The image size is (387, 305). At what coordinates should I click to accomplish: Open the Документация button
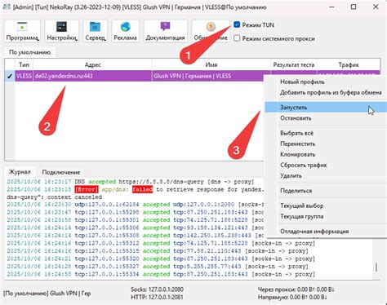point(165,31)
